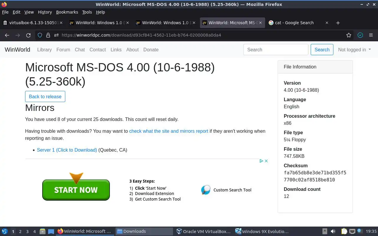This screenshot has height=236, width=378.
Task: Open the check what the site and mirrors report link
Action: click(x=169, y=131)
